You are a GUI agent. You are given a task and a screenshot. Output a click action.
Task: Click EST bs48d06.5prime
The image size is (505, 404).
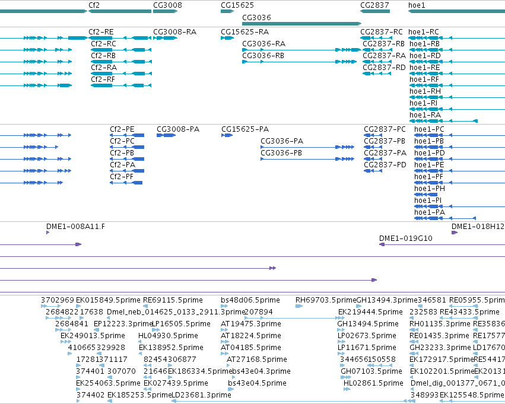250,300
